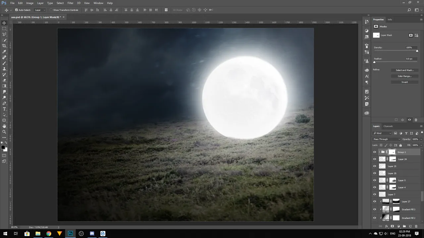
Task: Select the Brush tool
Action: tap(4, 63)
